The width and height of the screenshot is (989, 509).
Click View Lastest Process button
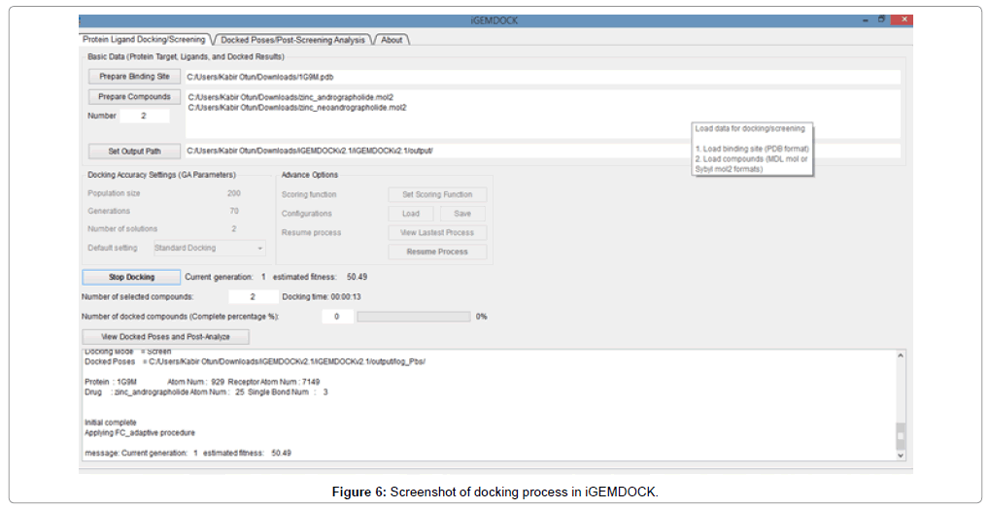click(437, 233)
